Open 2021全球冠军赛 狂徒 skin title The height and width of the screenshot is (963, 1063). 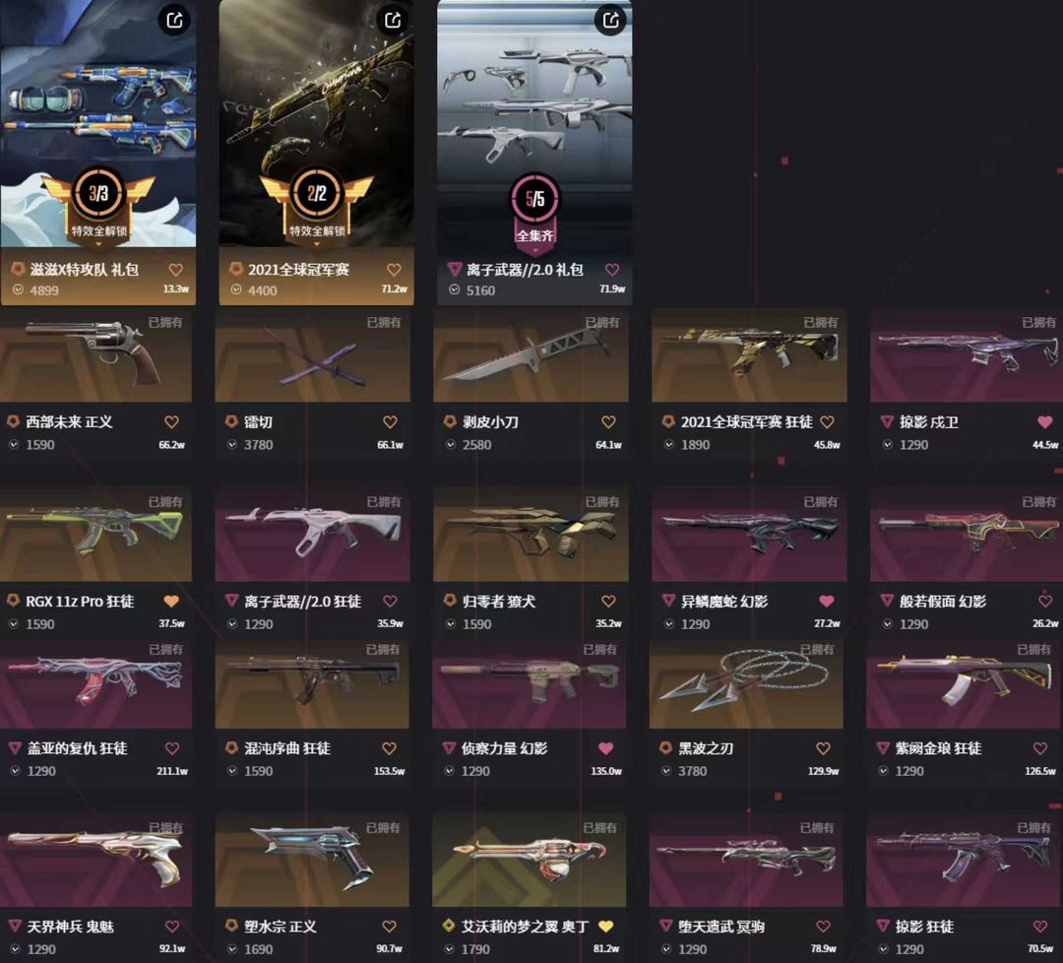746,421
